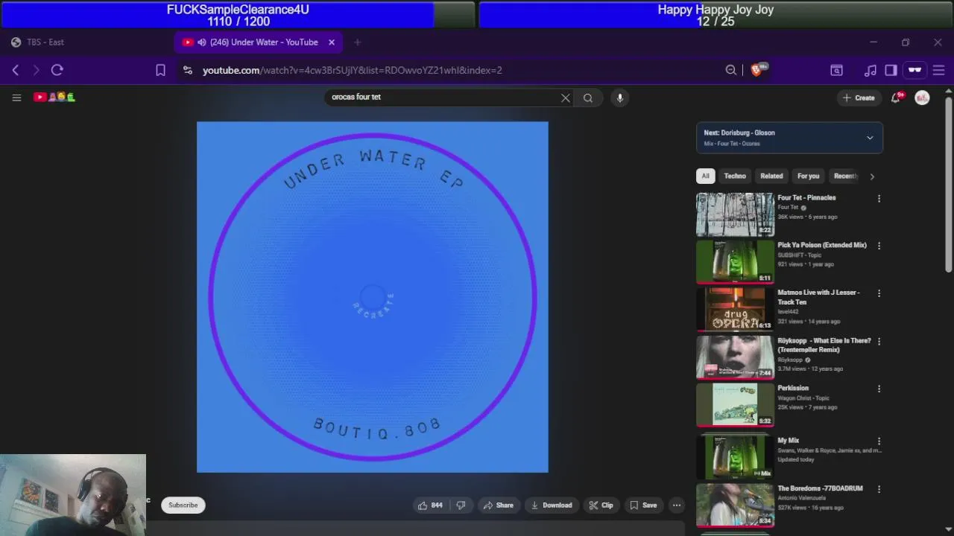This screenshot has width=954, height=536.
Task: Open Perkission thumbnail
Action: point(735,405)
